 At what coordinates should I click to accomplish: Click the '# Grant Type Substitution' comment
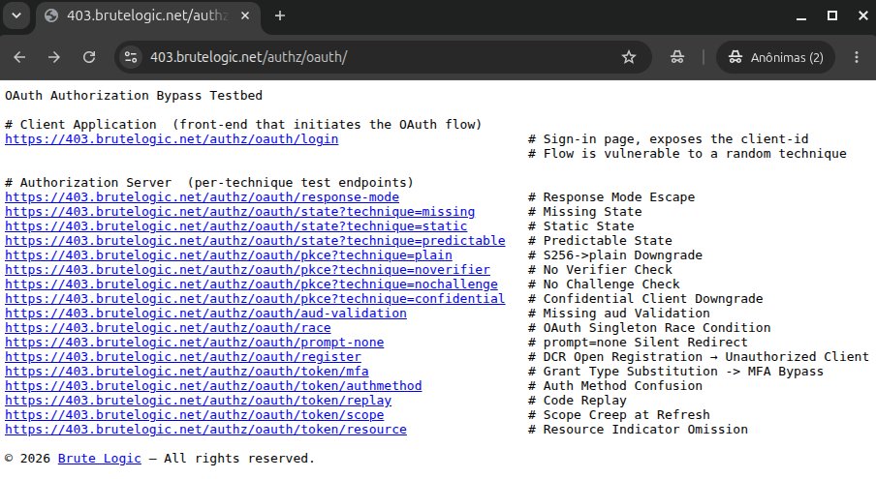[x=623, y=371]
